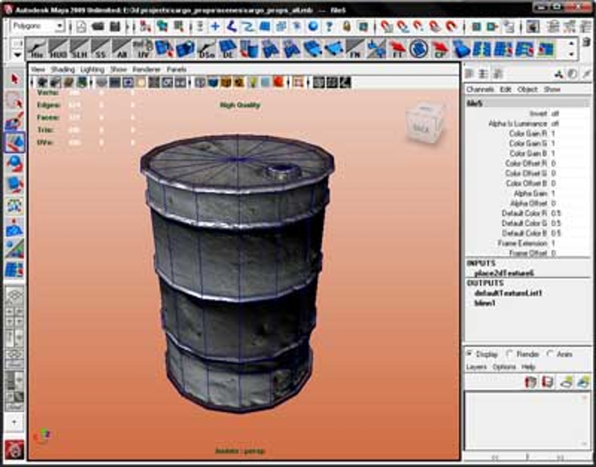Save the scene with the disk icon
This screenshot has height=467, width=596.
point(115,27)
